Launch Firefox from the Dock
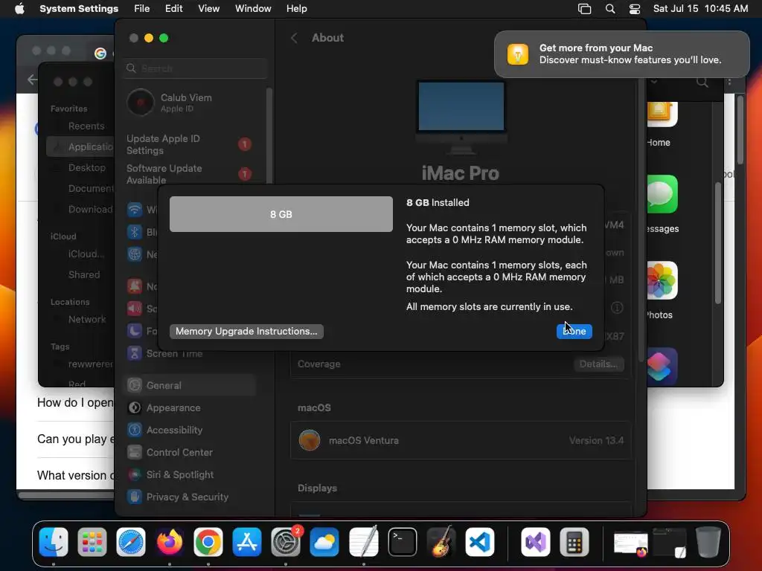 (170, 542)
